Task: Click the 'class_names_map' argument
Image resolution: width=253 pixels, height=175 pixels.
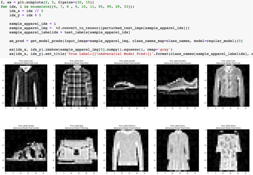Action: pyautogui.click(x=148, y=41)
